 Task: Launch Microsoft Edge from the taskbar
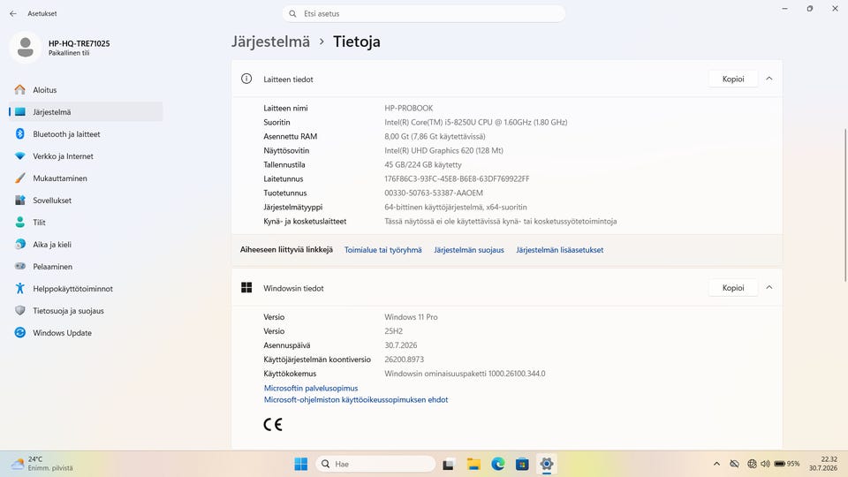(x=498, y=464)
